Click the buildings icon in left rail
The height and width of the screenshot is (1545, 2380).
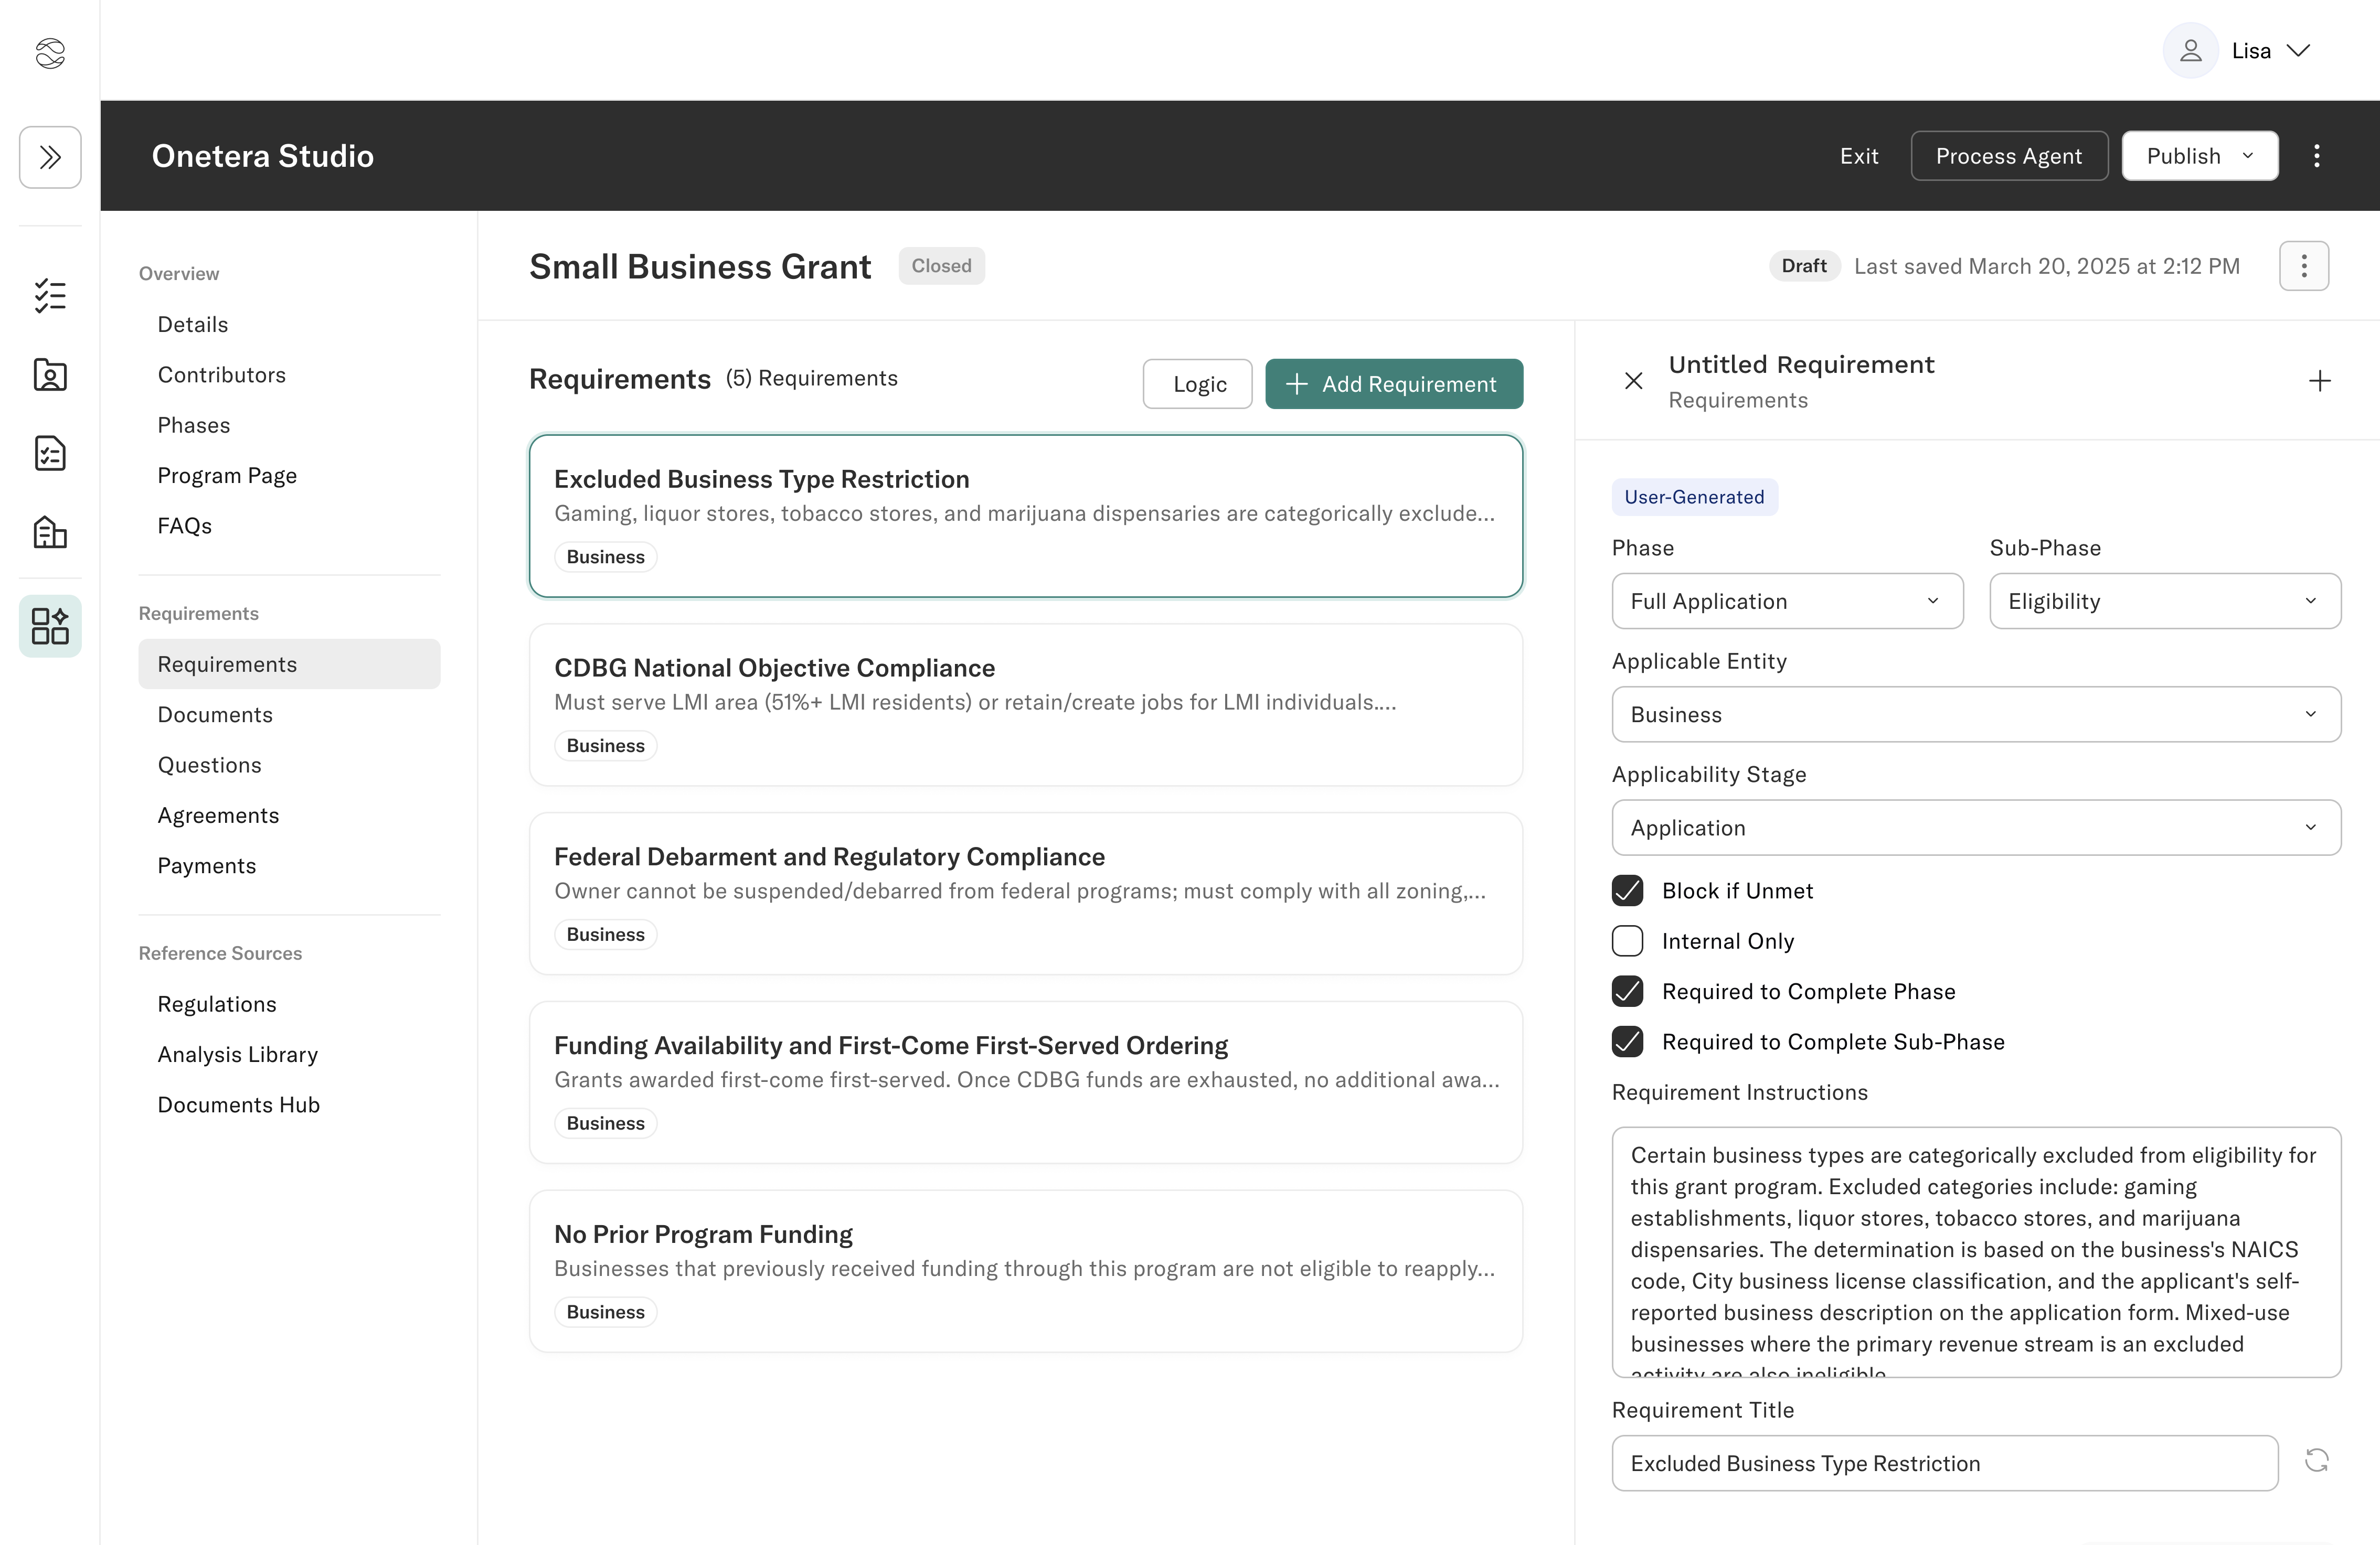(x=50, y=532)
